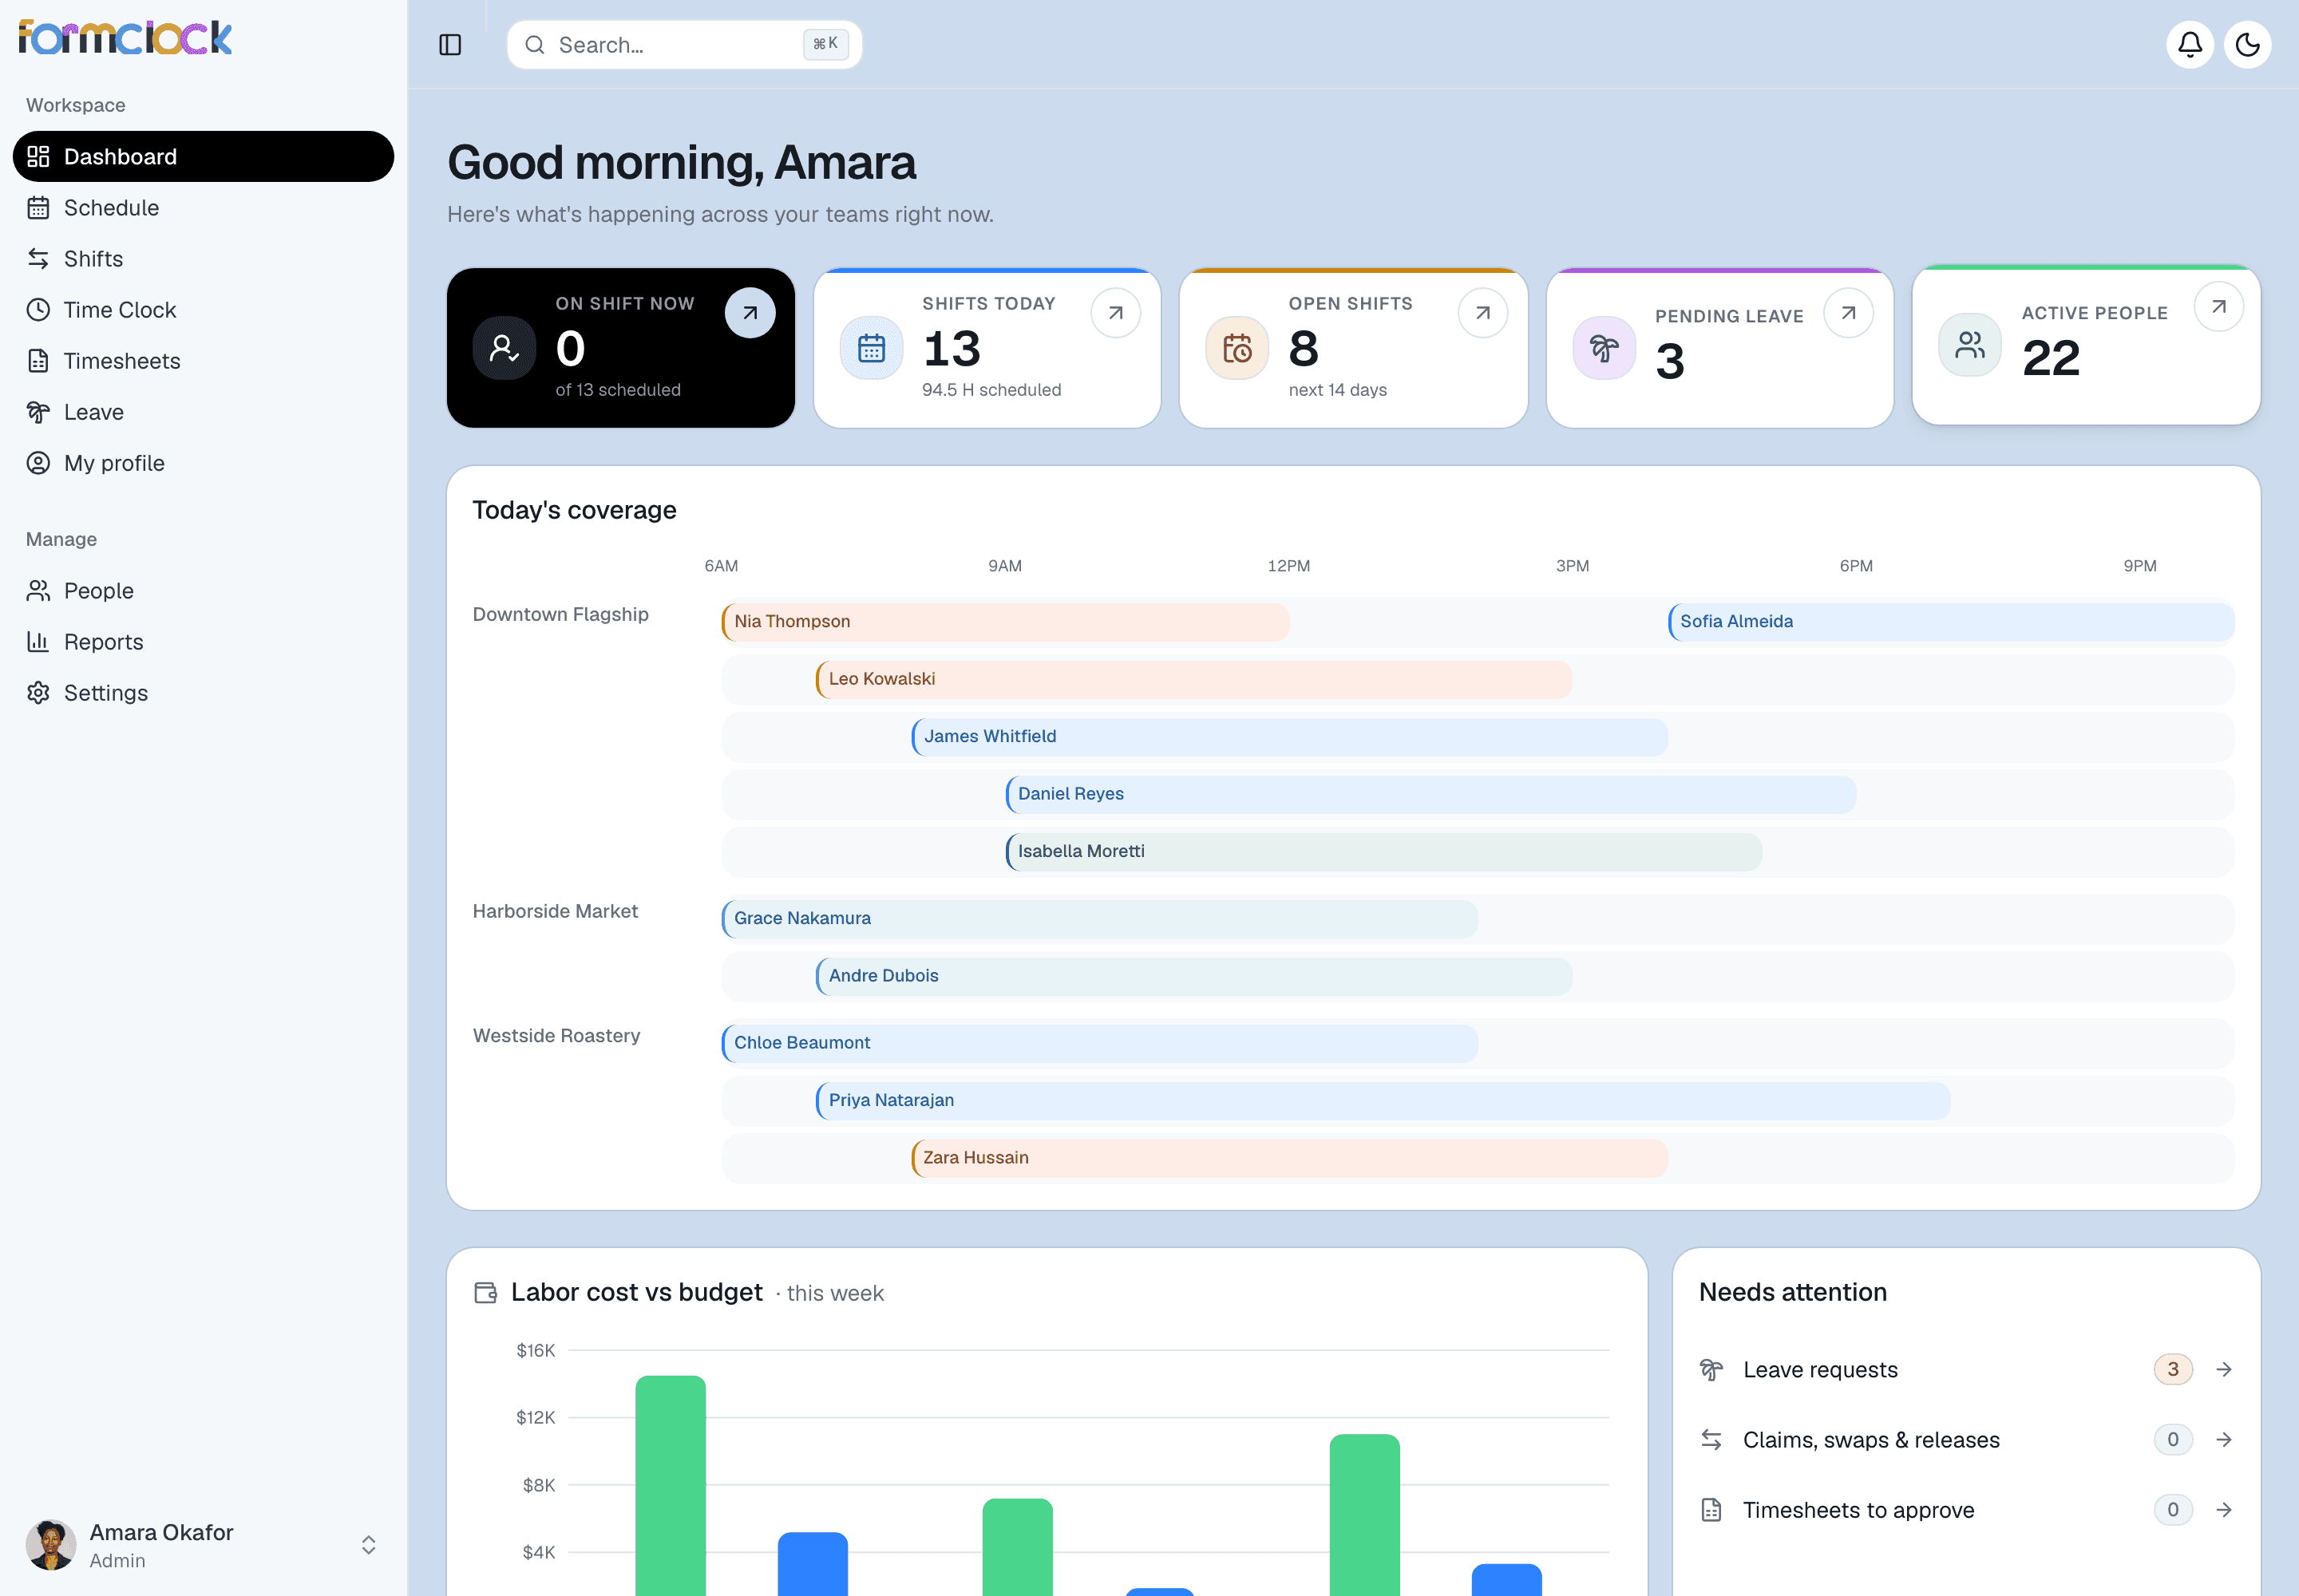Click the Pending Leave palm tree icon
Screen dimensions: 2299x1596
(x=1605, y=348)
